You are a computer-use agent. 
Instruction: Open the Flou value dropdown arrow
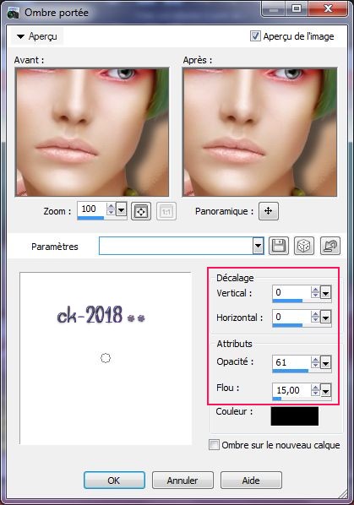coord(325,391)
